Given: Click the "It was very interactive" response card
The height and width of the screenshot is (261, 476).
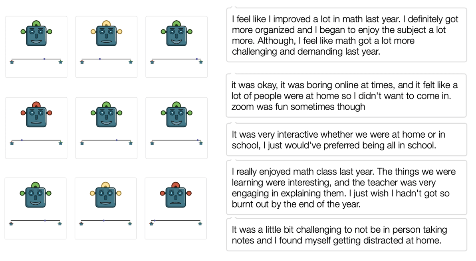Looking at the screenshot, I should click(346, 140).
